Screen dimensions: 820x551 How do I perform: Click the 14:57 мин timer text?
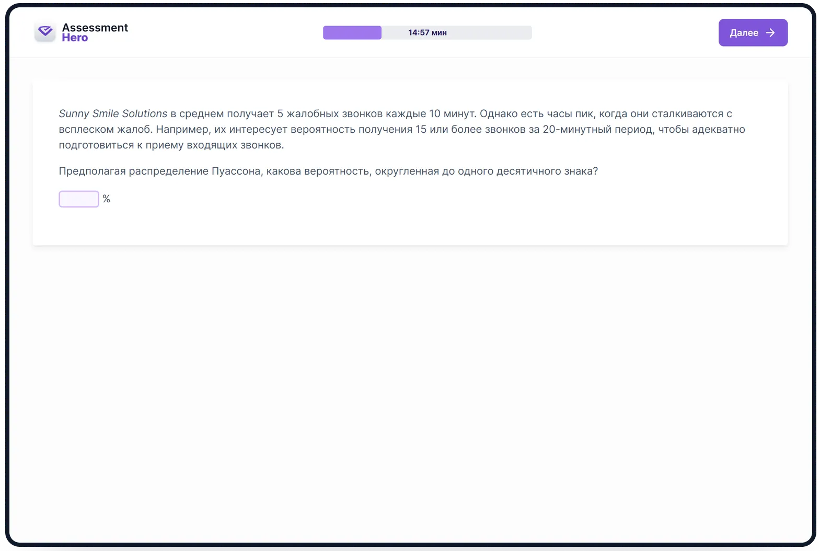click(x=427, y=32)
